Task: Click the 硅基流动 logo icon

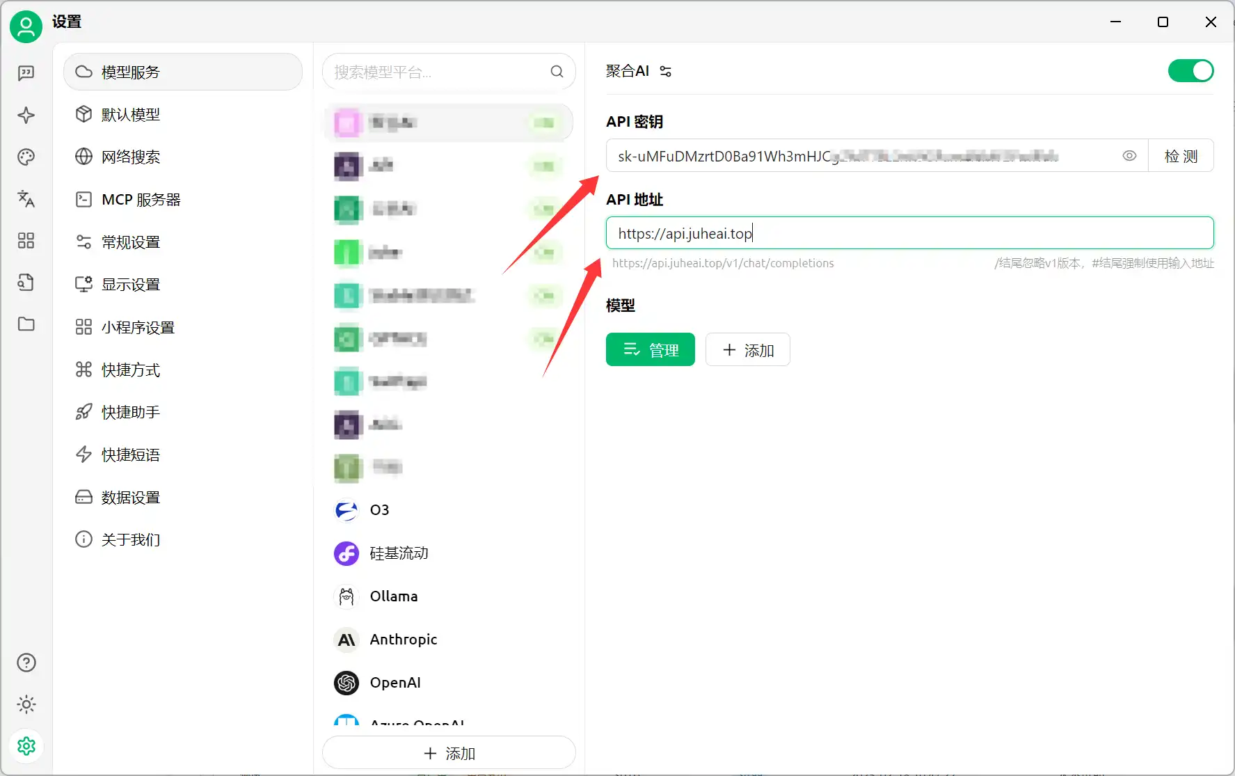Action: point(346,553)
